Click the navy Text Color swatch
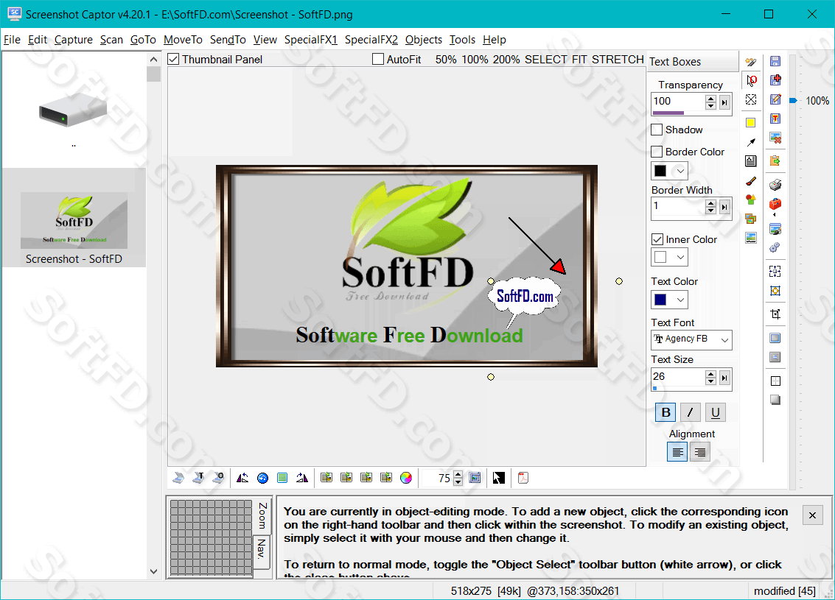The width and height of the screenshot is (835, 600). pos(660,300)
